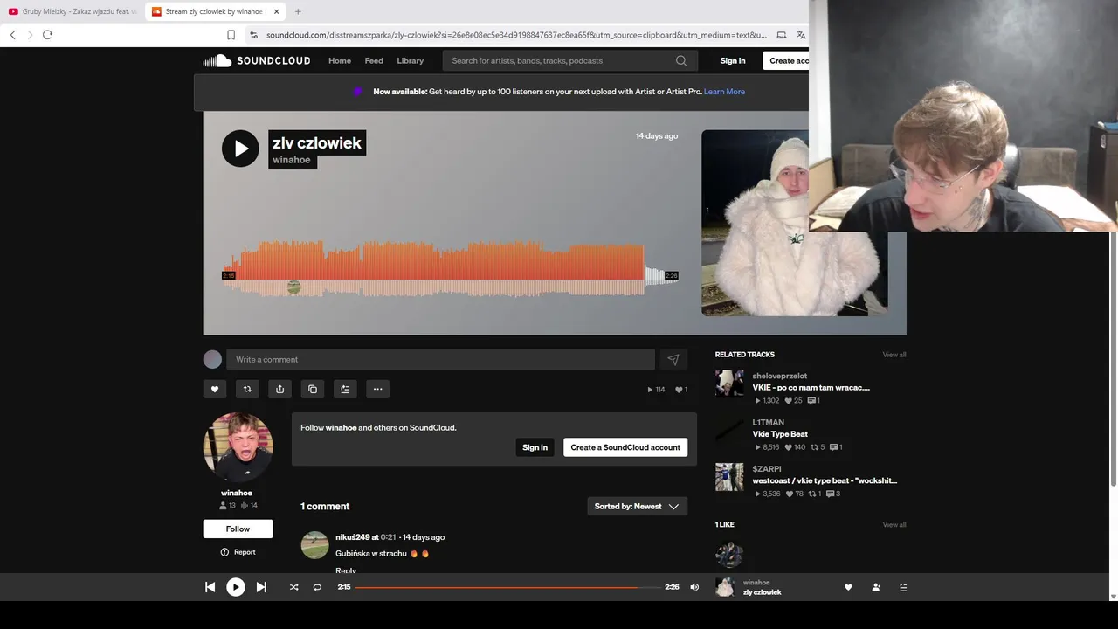Click the browser address bar URL
Screen dimensions: 1118x629
pos(515,35)
